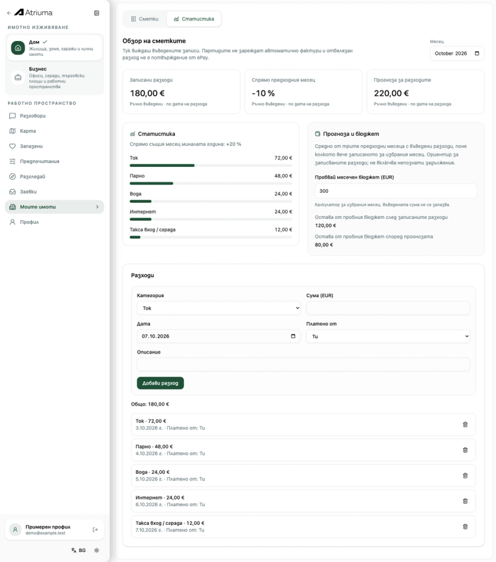Viewport: 496px width, 562px height.
Task: Click the Atriuma logo
Action: (x=33, y=12)
